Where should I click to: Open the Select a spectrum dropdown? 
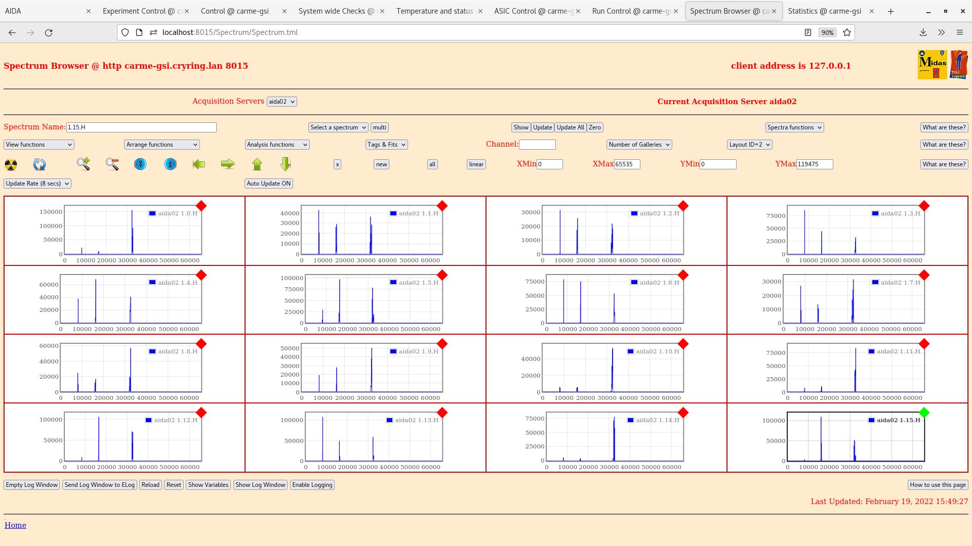(338, 127)
